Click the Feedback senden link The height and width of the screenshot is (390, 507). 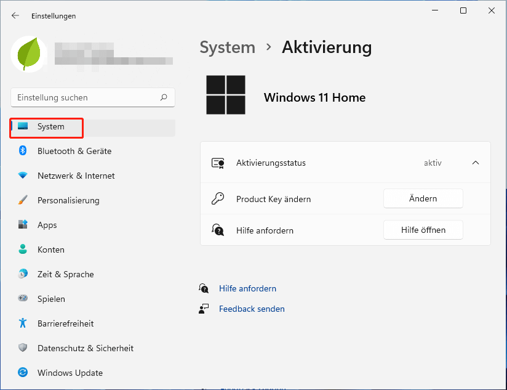pyautogui.click(x=252, y=309)
